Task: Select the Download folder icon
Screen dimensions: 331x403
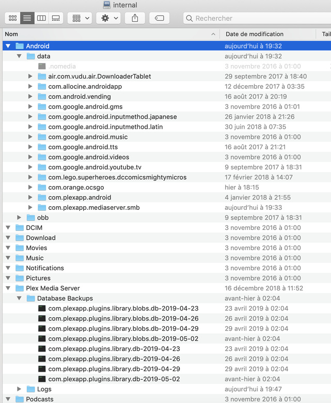Action: point(20,238)
